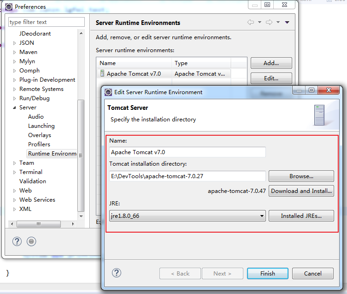Open the back history dropdown arrow

259,22
